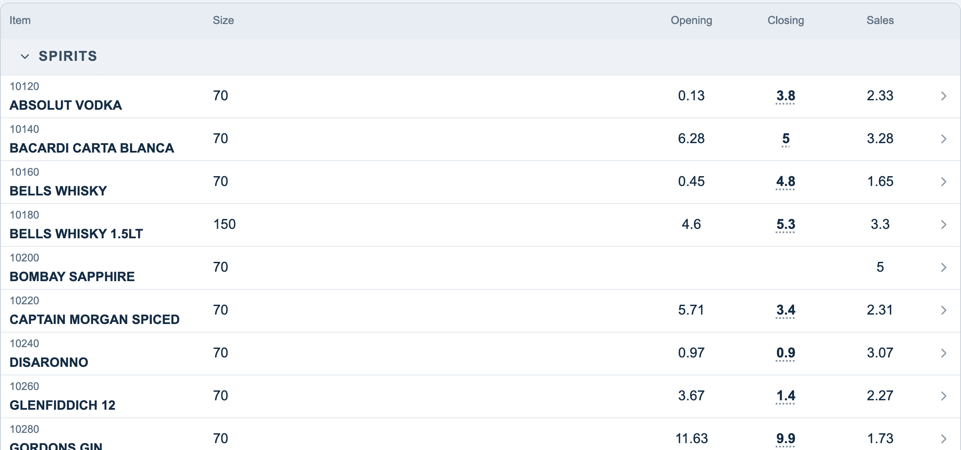Click opening value 6.28

691,138
